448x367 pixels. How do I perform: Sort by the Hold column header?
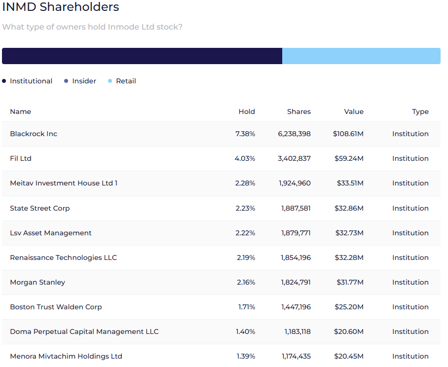(x=247, y=111)
